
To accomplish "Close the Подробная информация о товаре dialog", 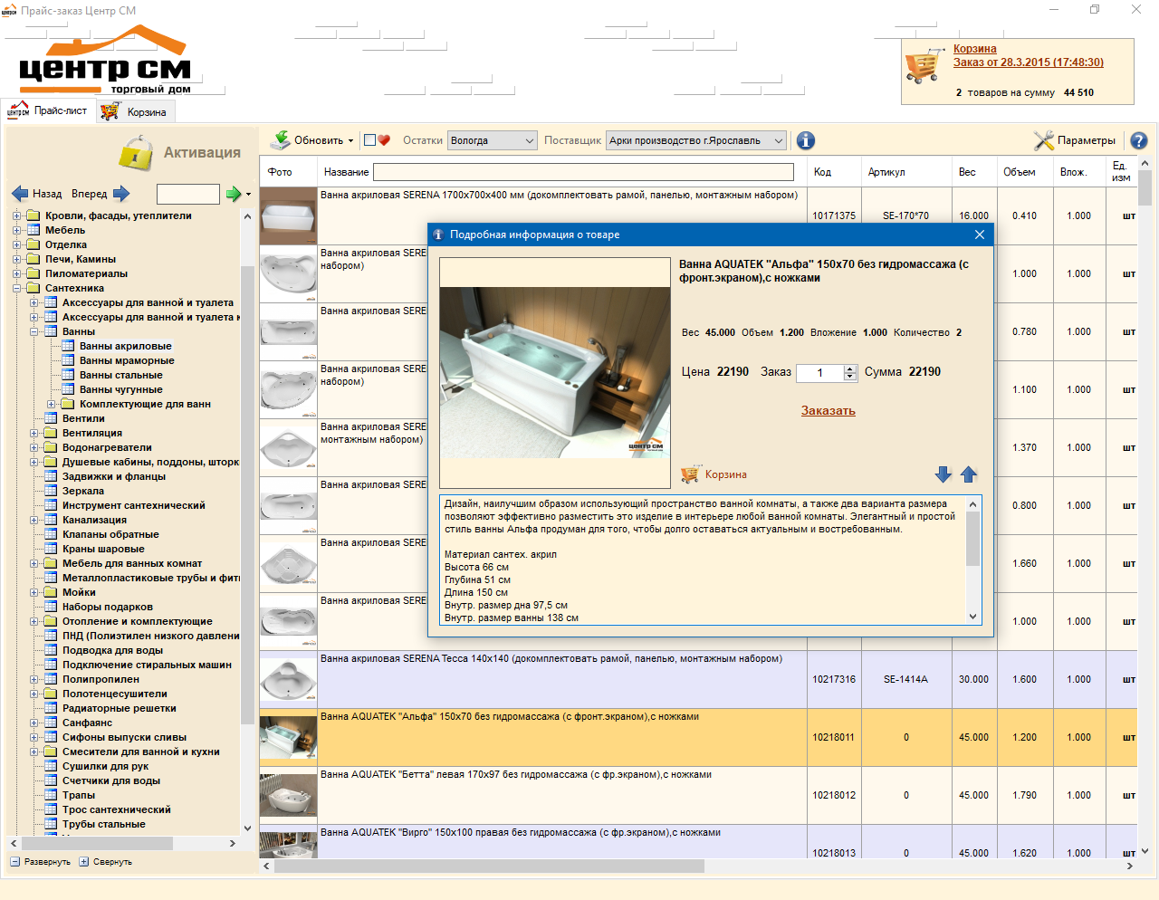I will pyautogui.click(x=979, y=235).
